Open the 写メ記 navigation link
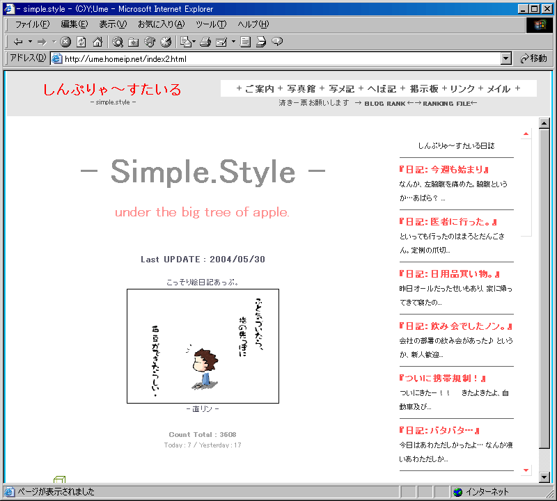557x501 pixels. pos(341,89)
